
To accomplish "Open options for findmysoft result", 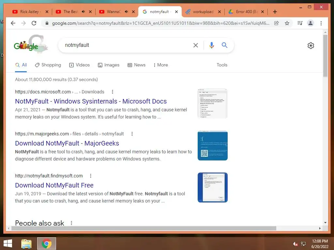I will [x=91, y=176].
